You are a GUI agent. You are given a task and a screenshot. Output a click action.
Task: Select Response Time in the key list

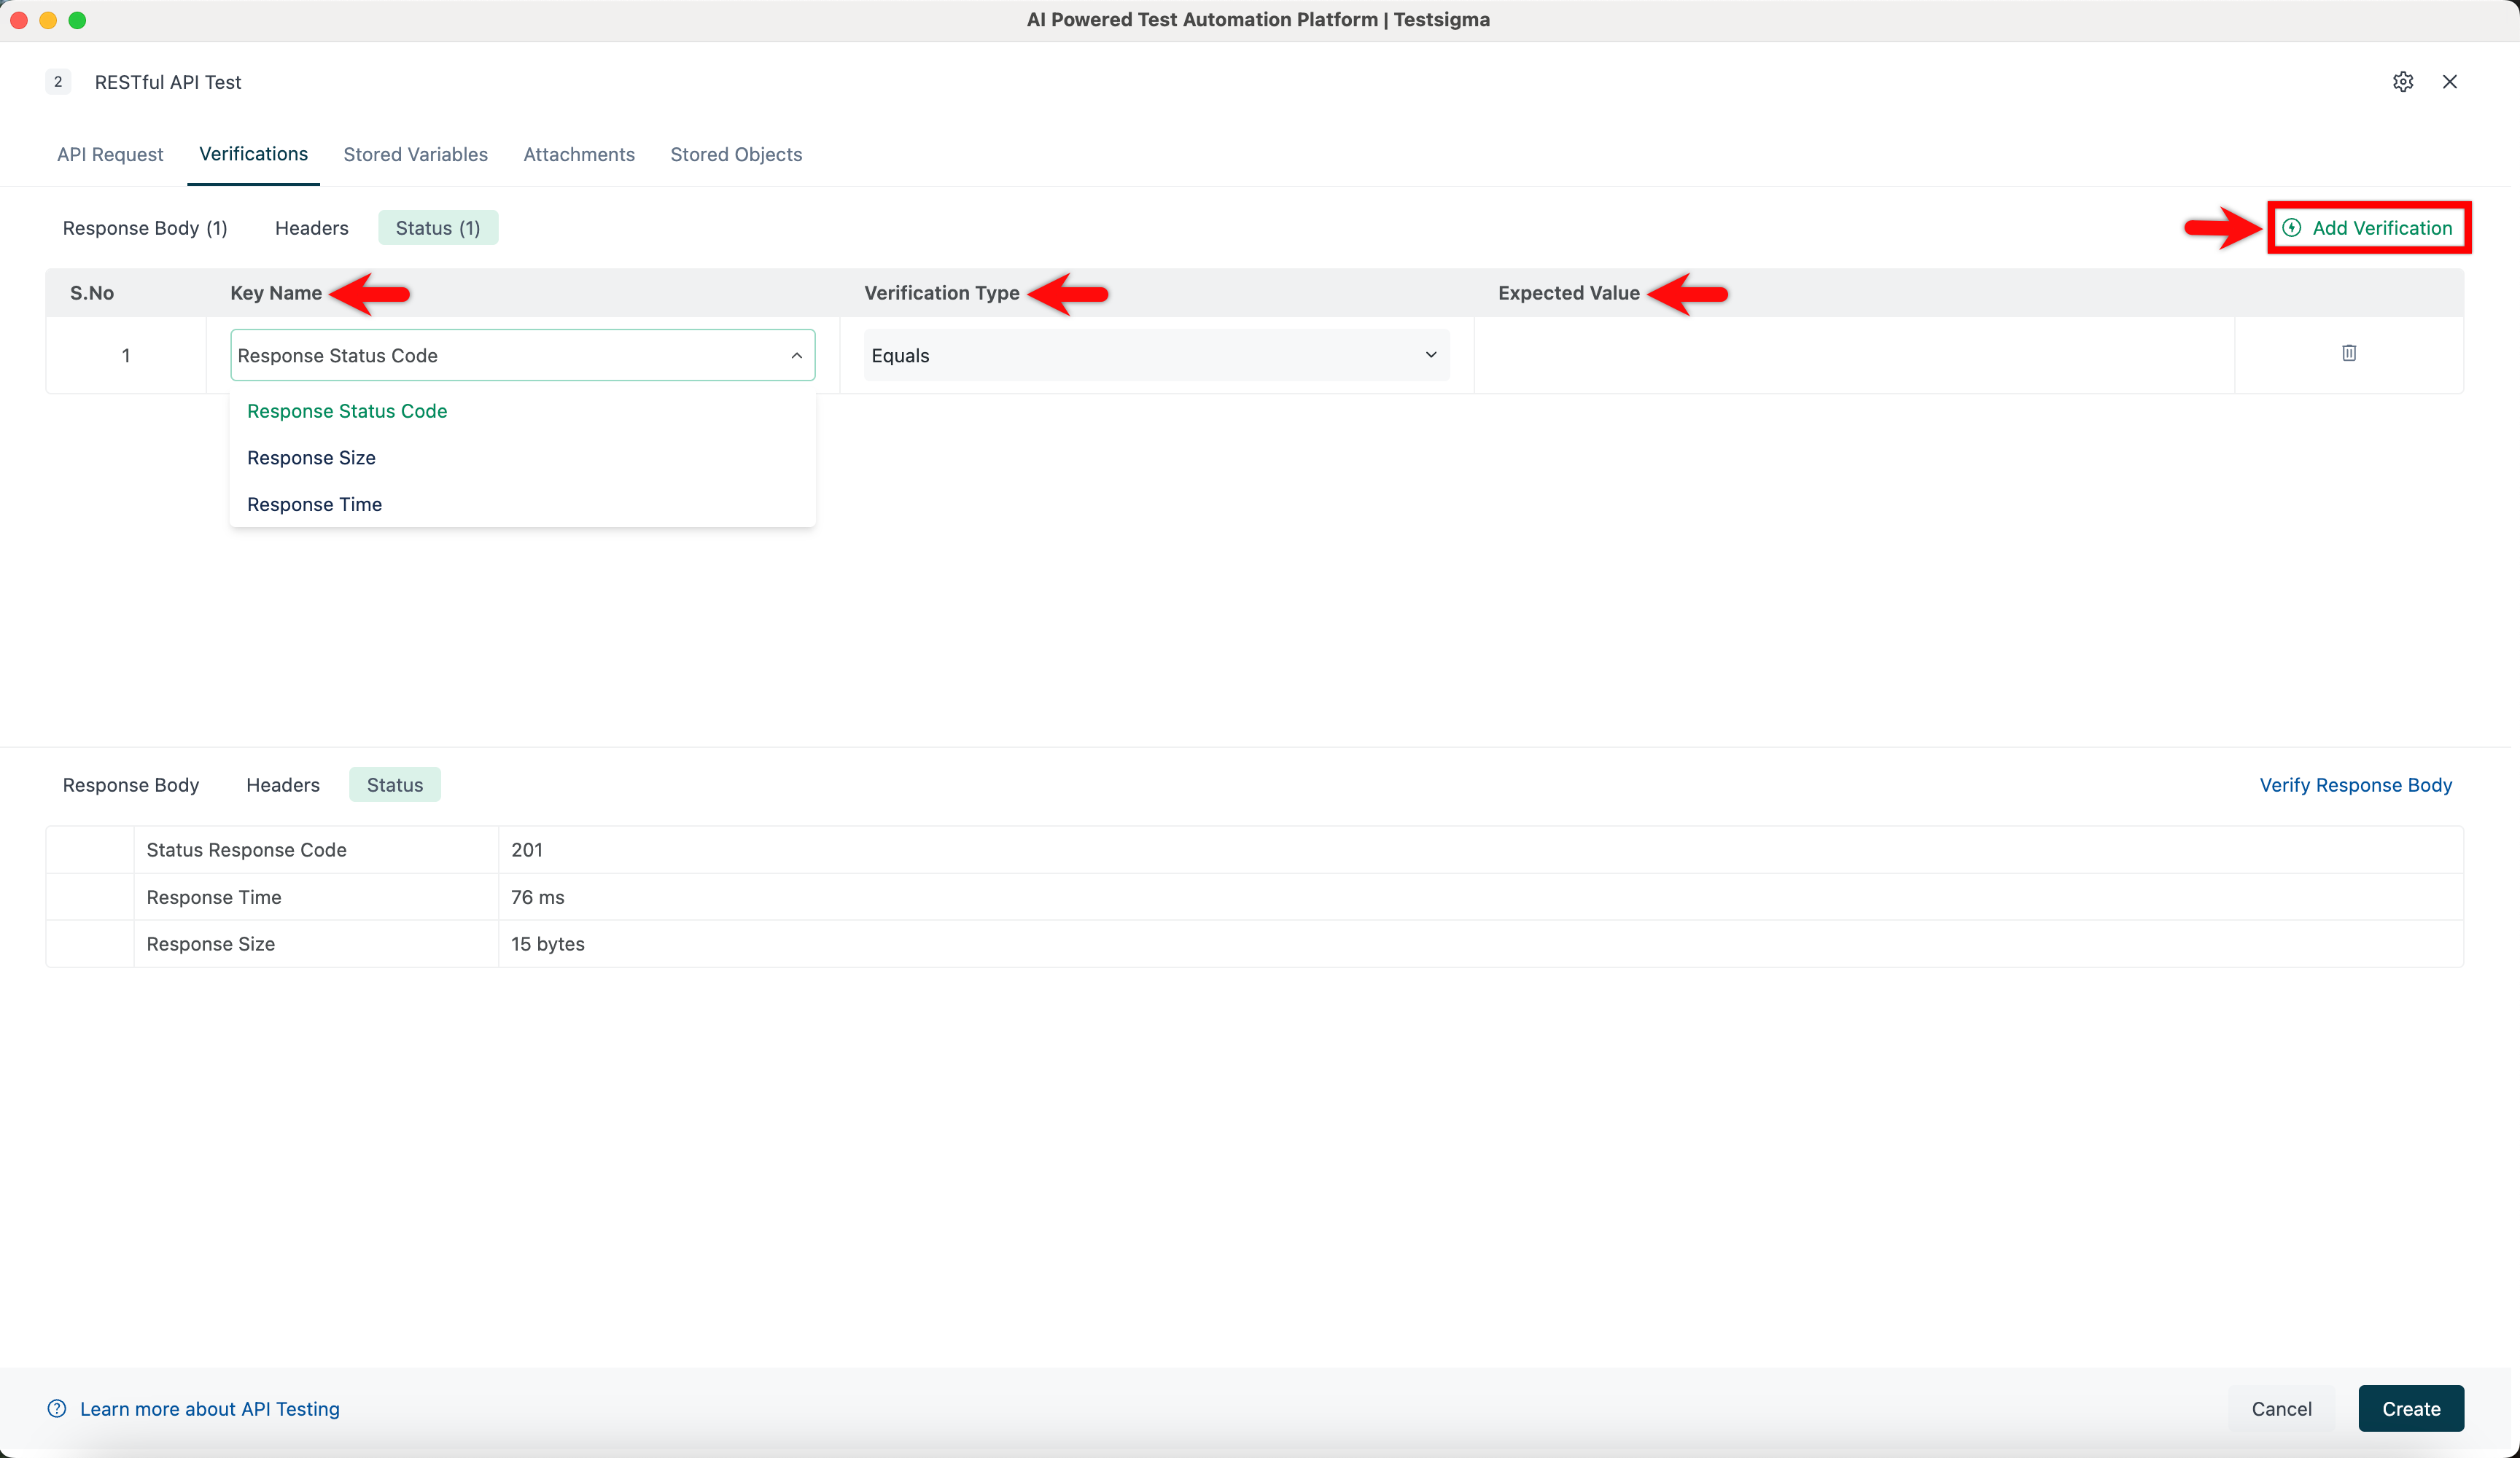pos(314,504)
